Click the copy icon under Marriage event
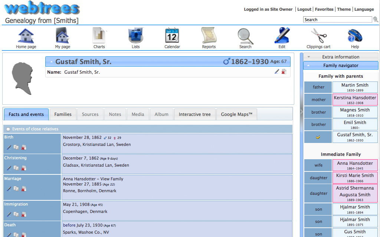 point(16,189)
